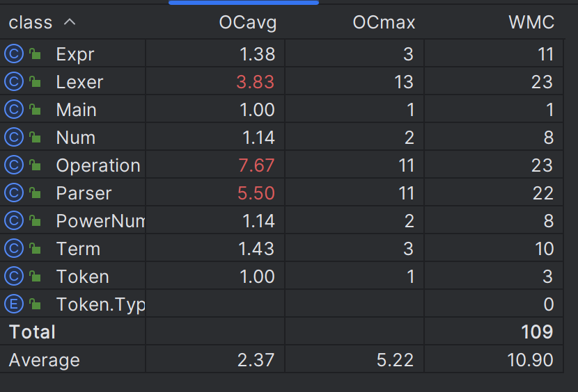Select the Num class row
This screenshot has width=578, height=392.
pos(281,138)
